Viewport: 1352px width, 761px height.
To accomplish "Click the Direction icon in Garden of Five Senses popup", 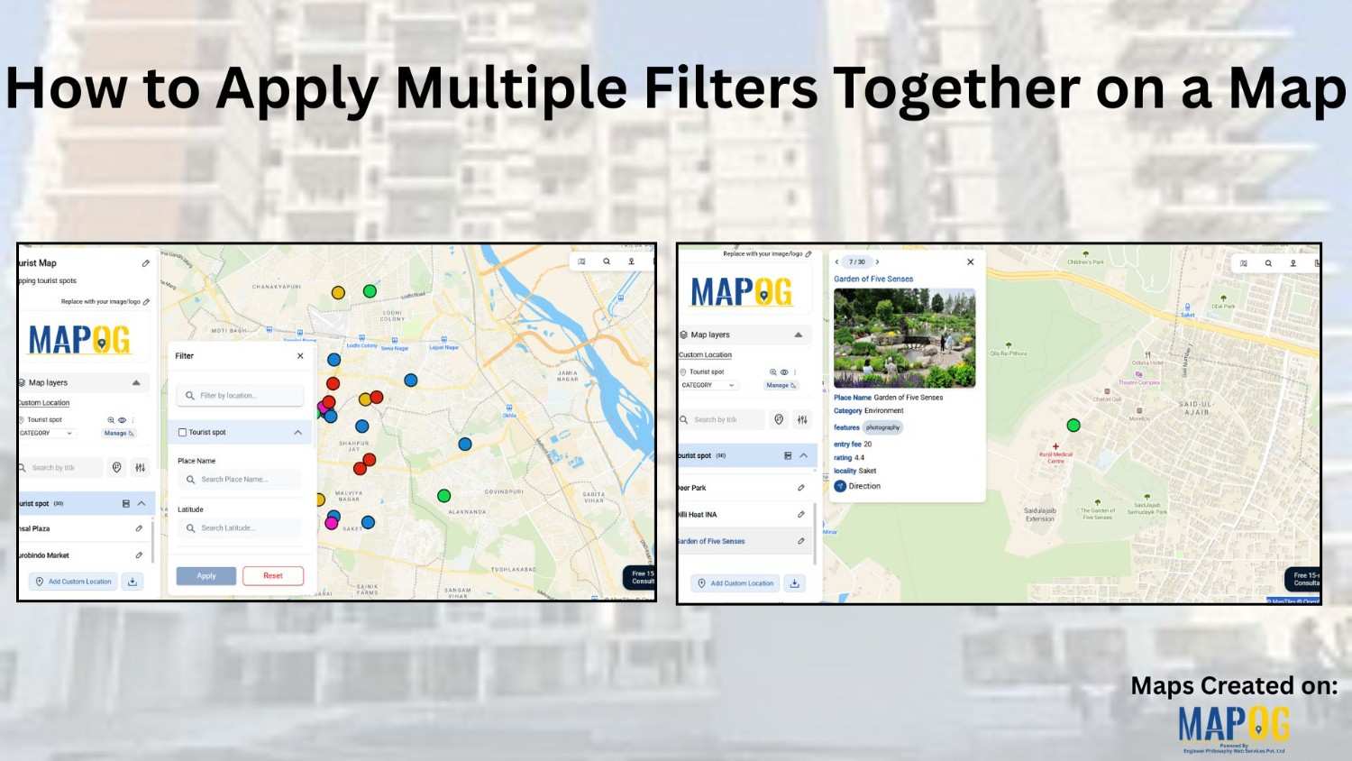I will [842, 486].
